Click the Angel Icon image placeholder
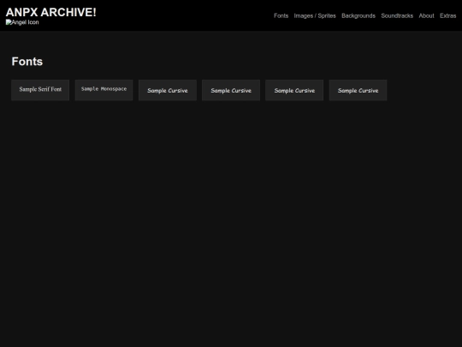This screenshot has width=462, height=347. [22, 22]
